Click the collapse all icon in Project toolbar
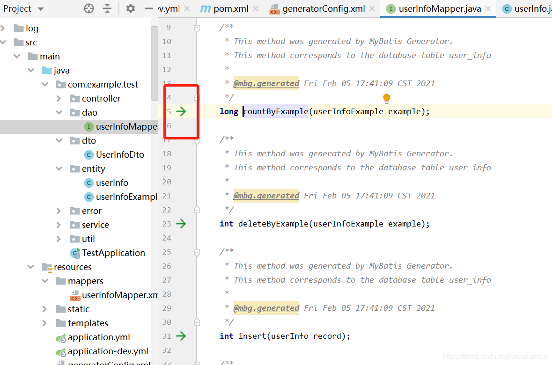Viewport: 552px width, 365px height. coord(107,8)
